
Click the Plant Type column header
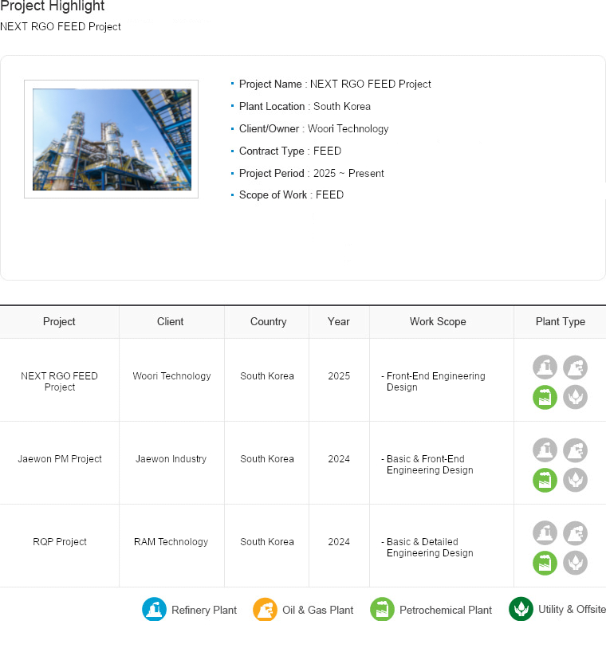click(560, 322)
